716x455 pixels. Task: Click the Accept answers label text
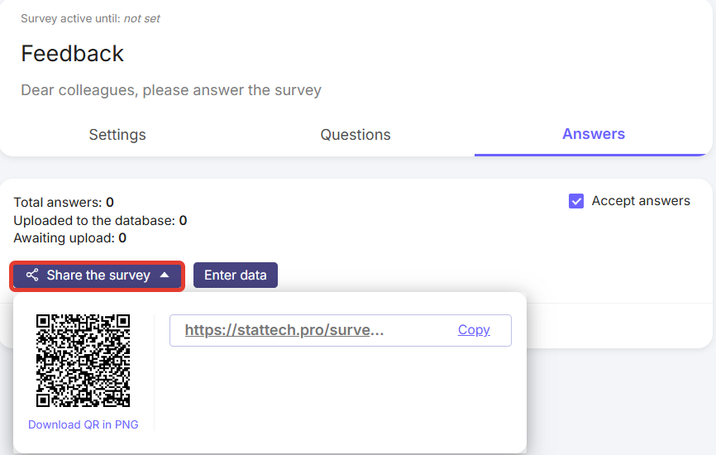641,201
